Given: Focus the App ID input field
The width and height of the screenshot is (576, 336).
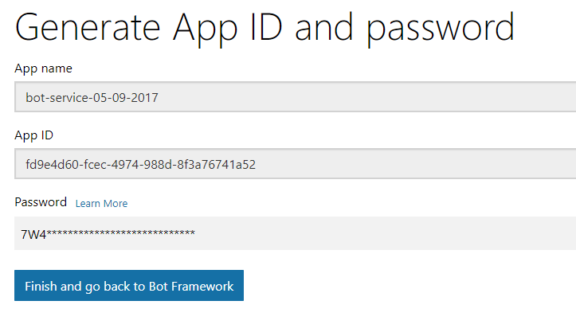Looking at the screenshot, I should [x=359, y=165].
